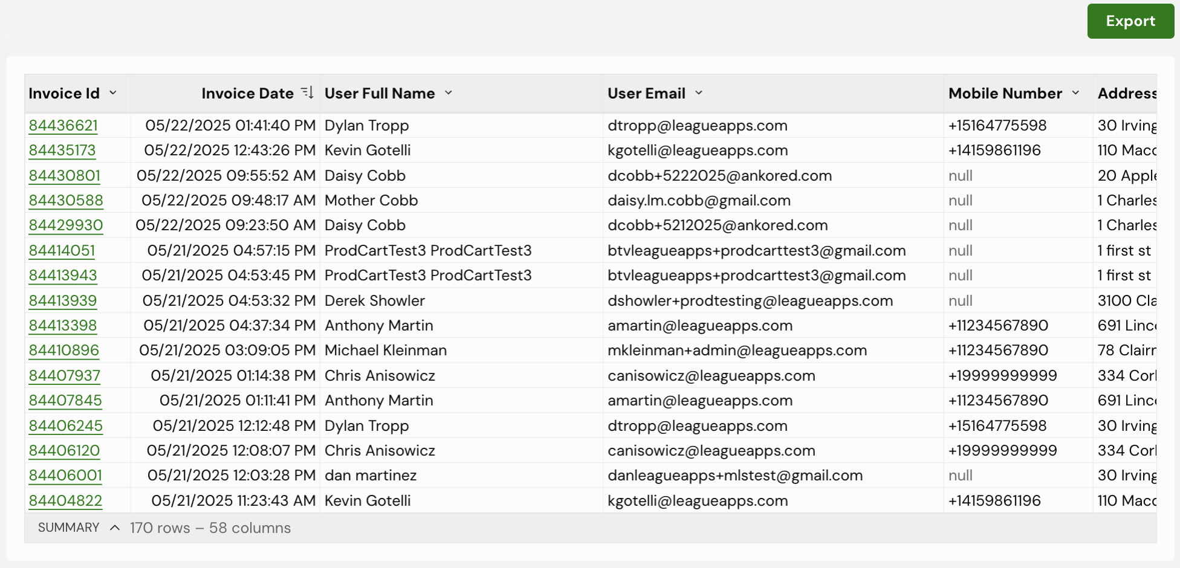Open invoice link 84406245
The height and width of the screenshot is (568, 1180).
pyautogui.click(x=66, y=425)
